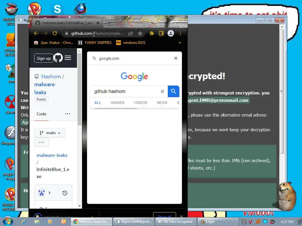Switch to All Data Encrypted taskbar button
Image resolution: width=302 pixels, height=226 pixels.
click(x=176, y=222)
